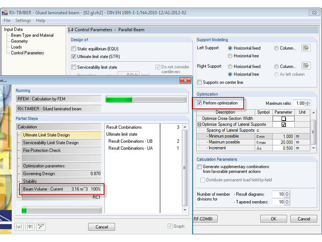Click the partial steps progress bar

tap(61, 210)
